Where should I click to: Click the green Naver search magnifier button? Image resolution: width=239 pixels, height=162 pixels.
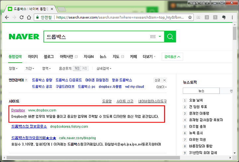tap(170, 36)
